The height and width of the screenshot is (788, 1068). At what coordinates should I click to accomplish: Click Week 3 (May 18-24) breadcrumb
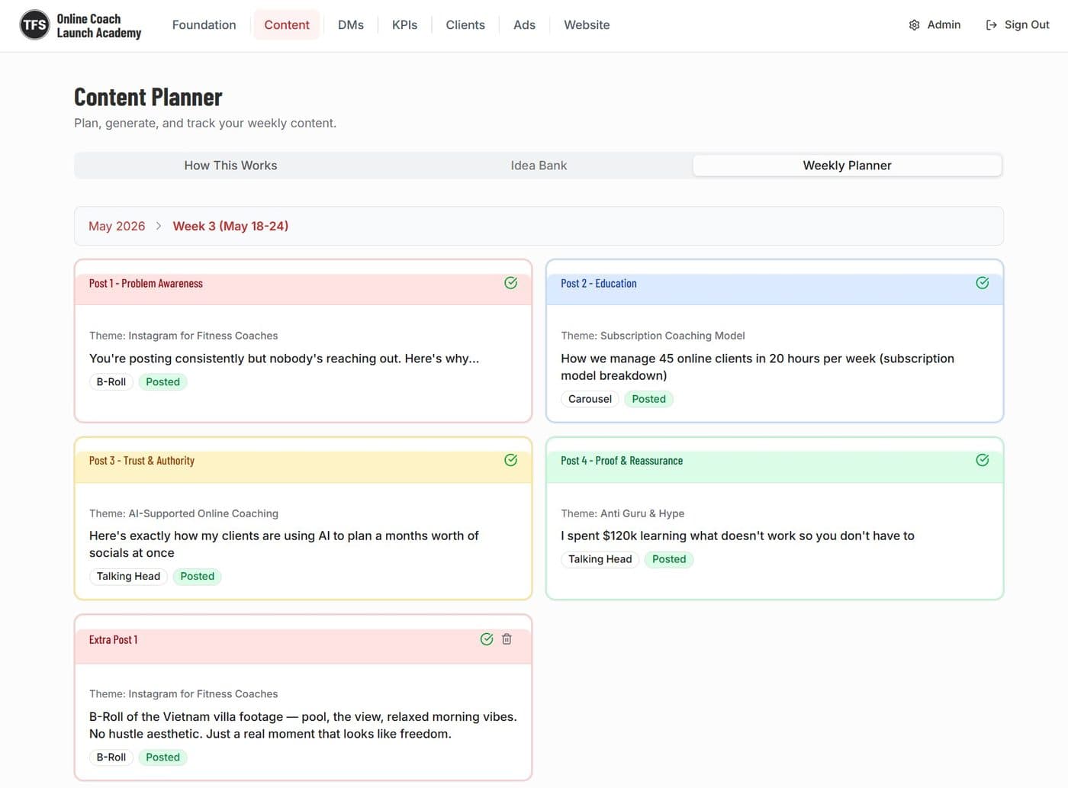point(230,227)
